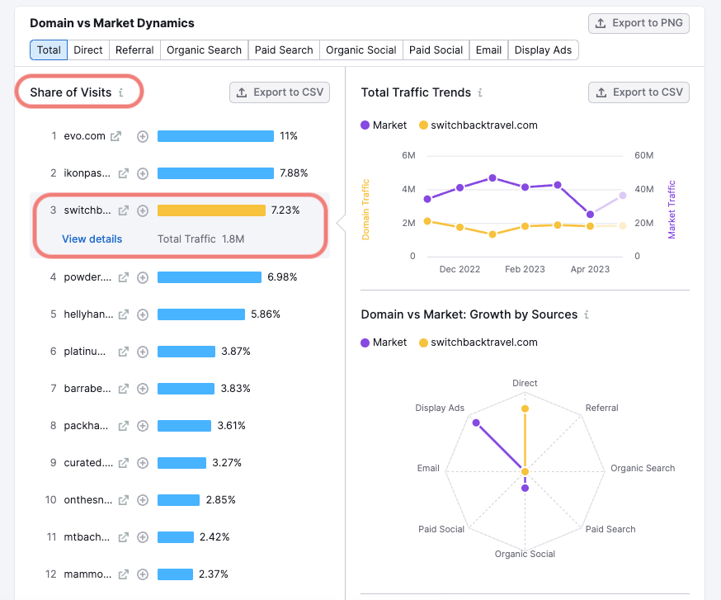Open barrabe... external link icon
The image size is (721, 600).
(x=123, y=389)
